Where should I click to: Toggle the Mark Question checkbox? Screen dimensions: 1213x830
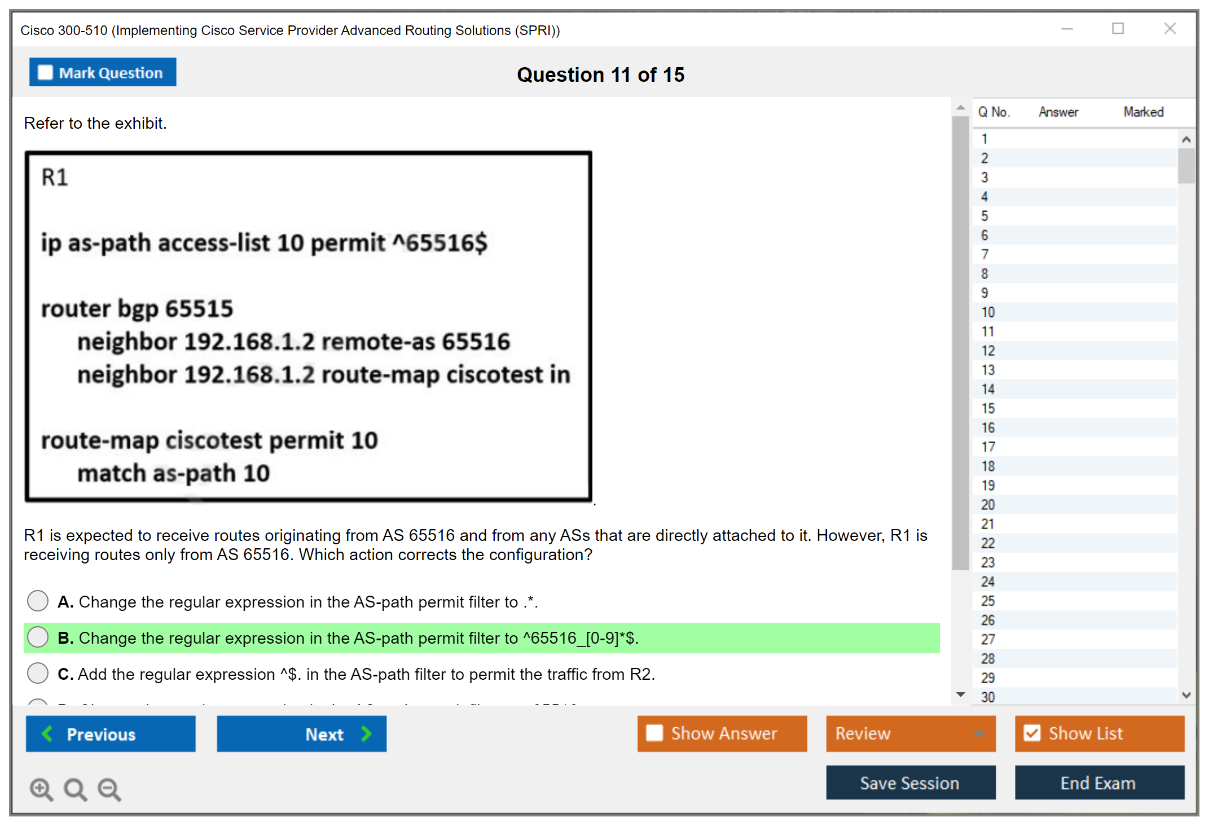tap(45, 73)
